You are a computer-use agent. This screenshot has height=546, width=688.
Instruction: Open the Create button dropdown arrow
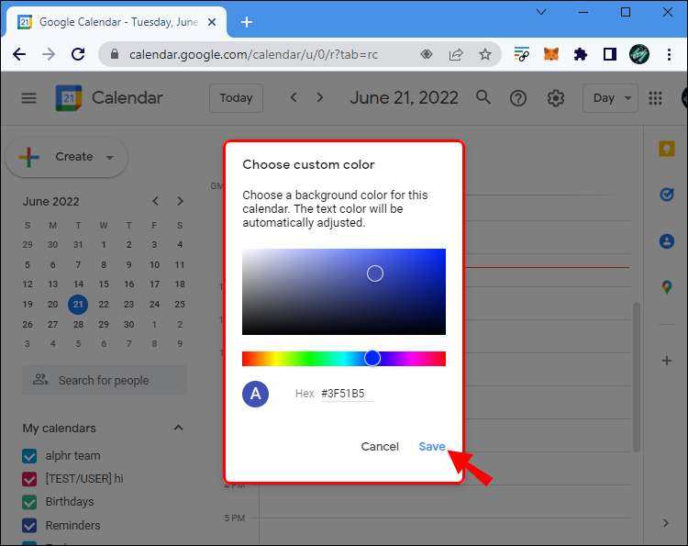110,158
